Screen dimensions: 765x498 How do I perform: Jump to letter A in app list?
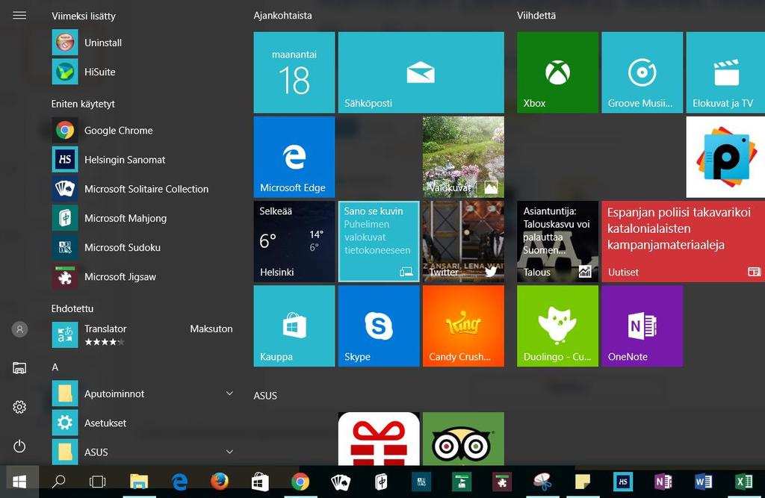(55, 367)
